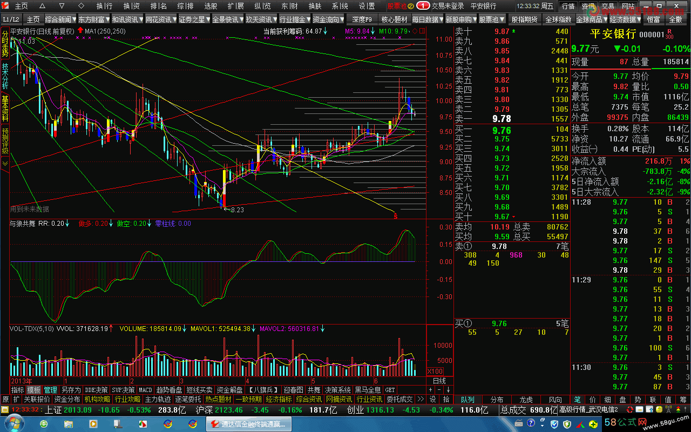Viewport: 691px width, 432px height.
Task: Open the 全球商品 dropdown
Action: point(592,19)
